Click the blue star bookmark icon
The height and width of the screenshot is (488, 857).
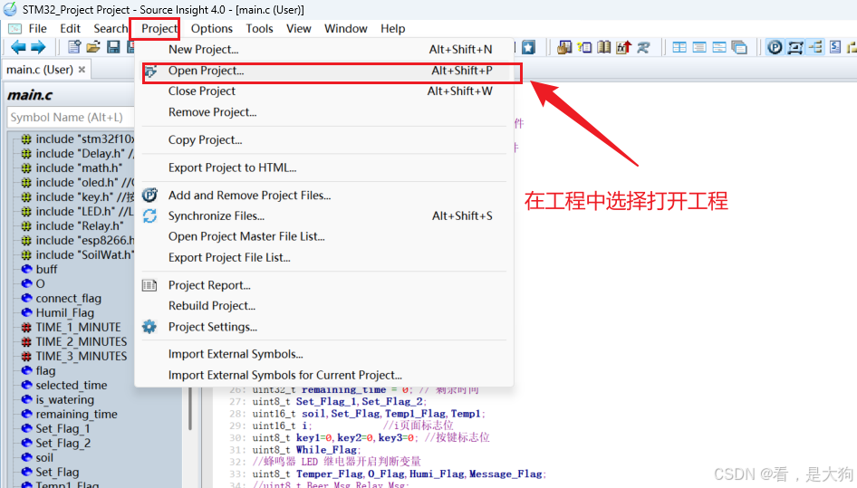528,48
